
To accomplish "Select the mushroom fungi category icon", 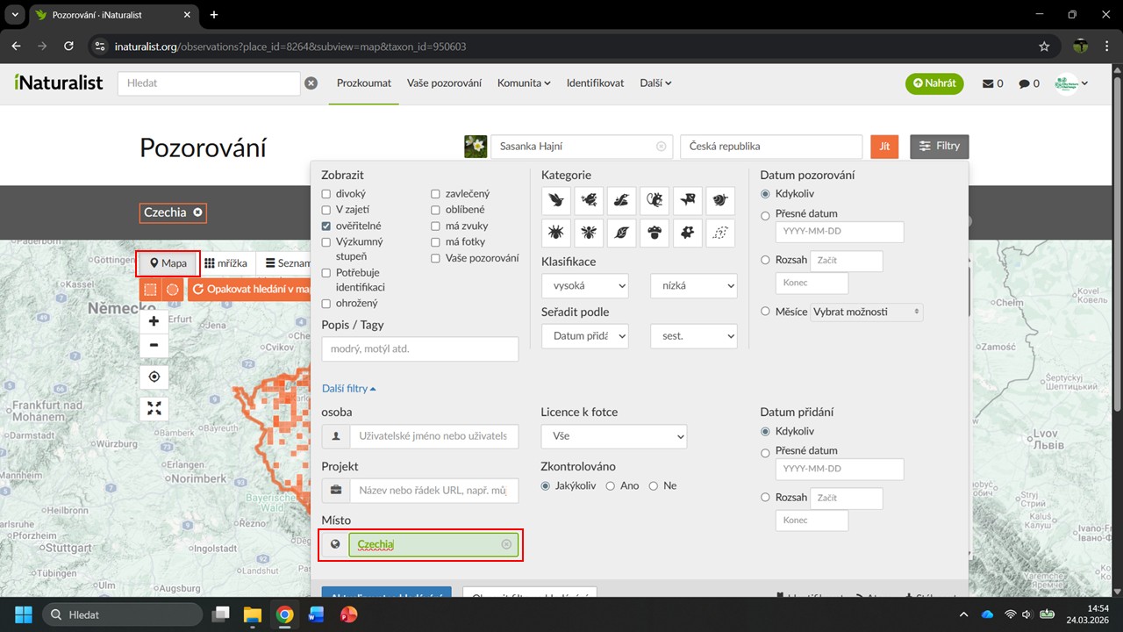I will [x=654, y=233].
